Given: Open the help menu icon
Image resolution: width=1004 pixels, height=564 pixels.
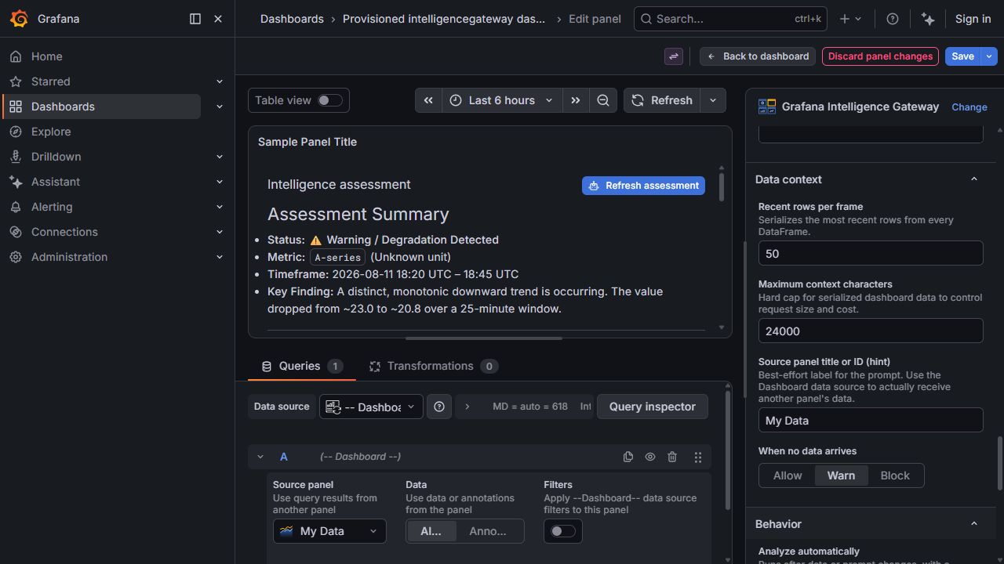Looking at the screenshot, I should pos(893,19).
